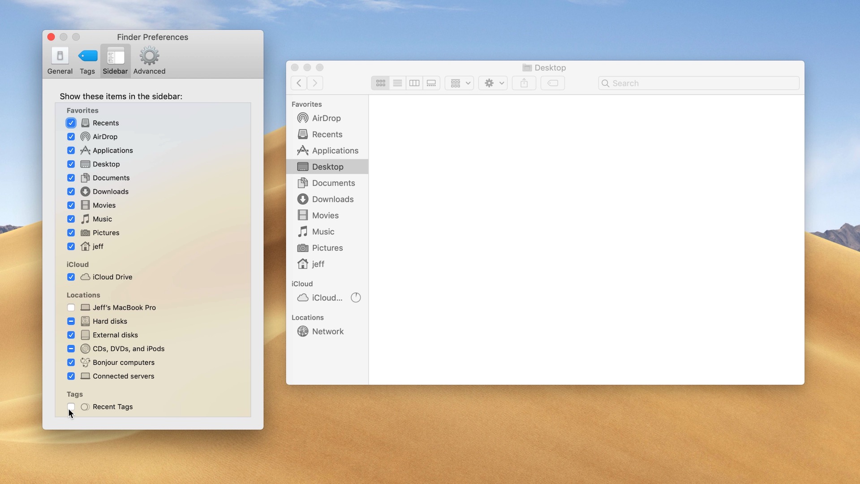This screenshot has width=860, height=484.
Task: Clear the Hard disks partial checkbox
Action: [71, 321]
